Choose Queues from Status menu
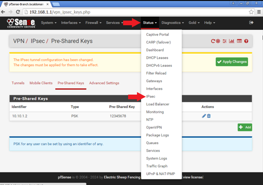This screenshot has width=263, height=185. click(152, 143)
